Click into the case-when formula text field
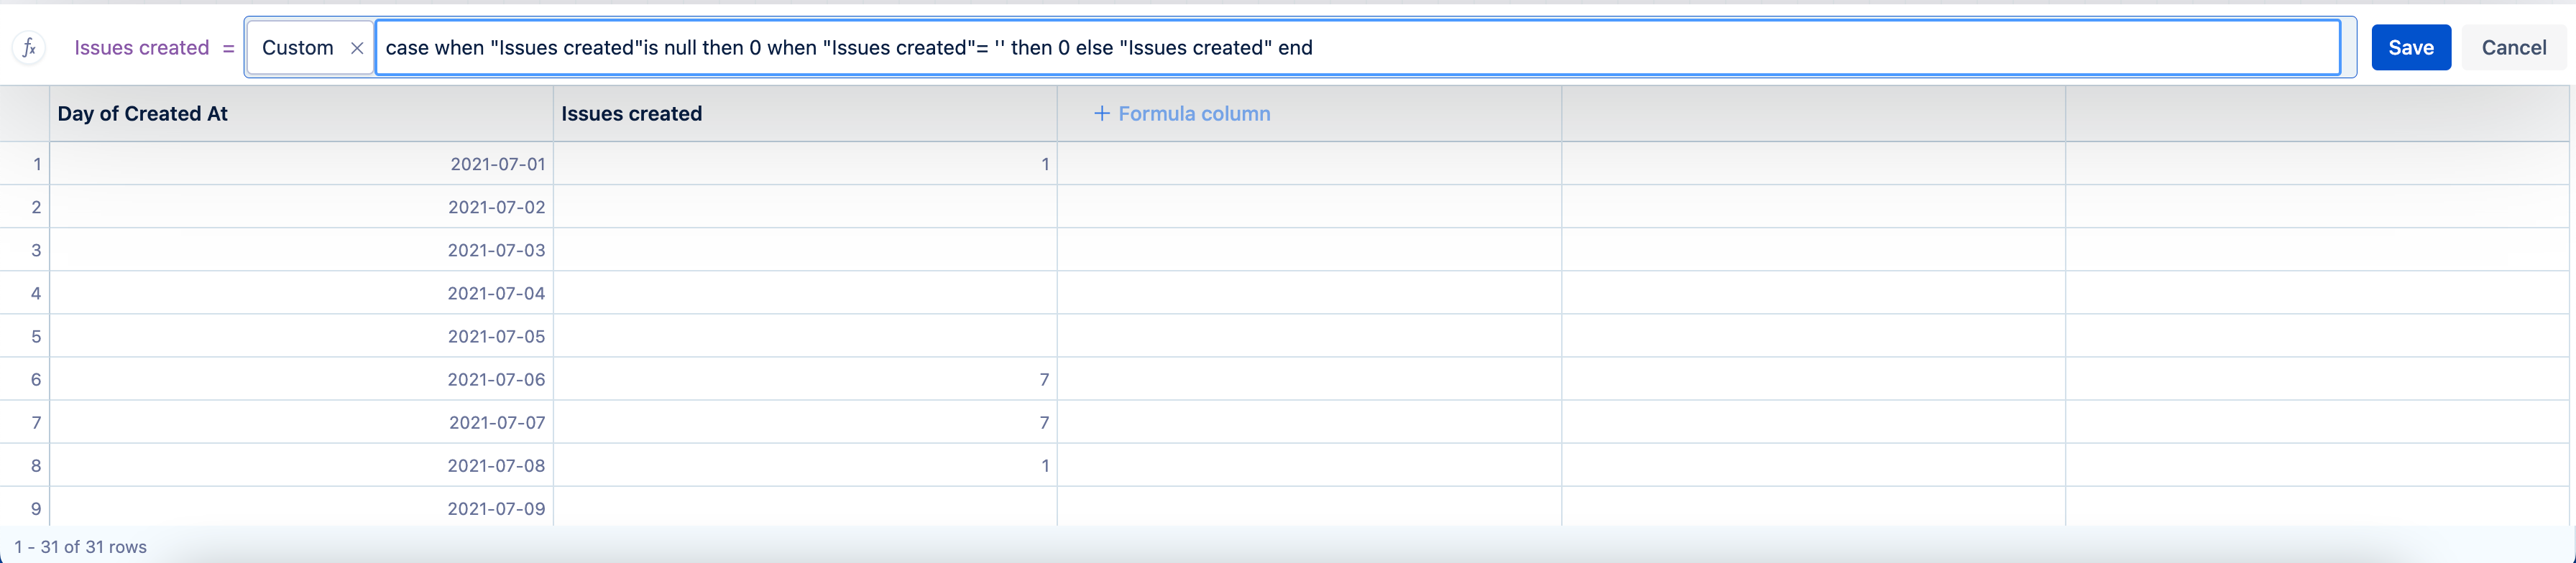This screenshot has width=2576, height=563. [1356, 48]
